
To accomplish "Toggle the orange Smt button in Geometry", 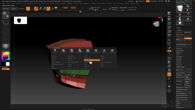I will pos(188,38).
